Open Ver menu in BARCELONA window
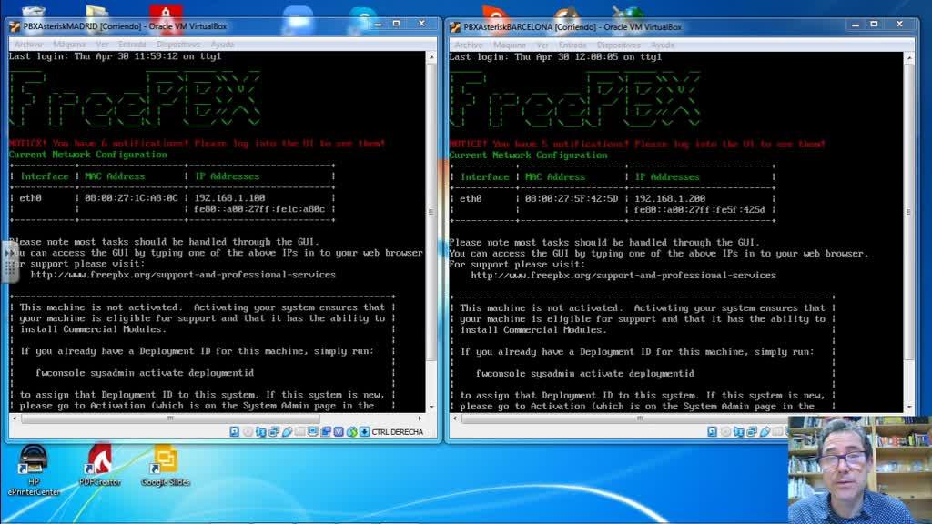The image size is (932, 524). (x=542, y=45)
